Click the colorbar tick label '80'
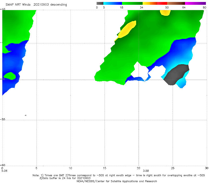Image resolution: width=209 pixels, height=183 pixels. point(204,7)
